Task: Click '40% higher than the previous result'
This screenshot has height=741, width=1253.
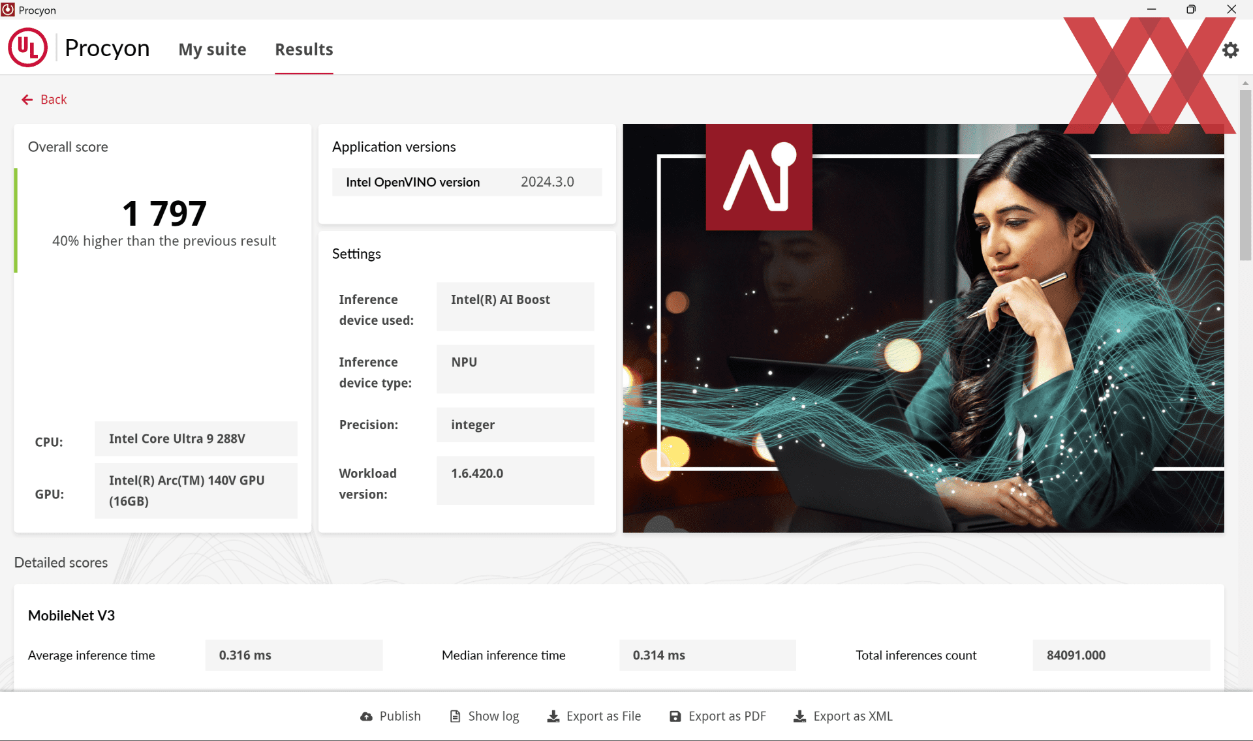Action: [x=164, y=241]
